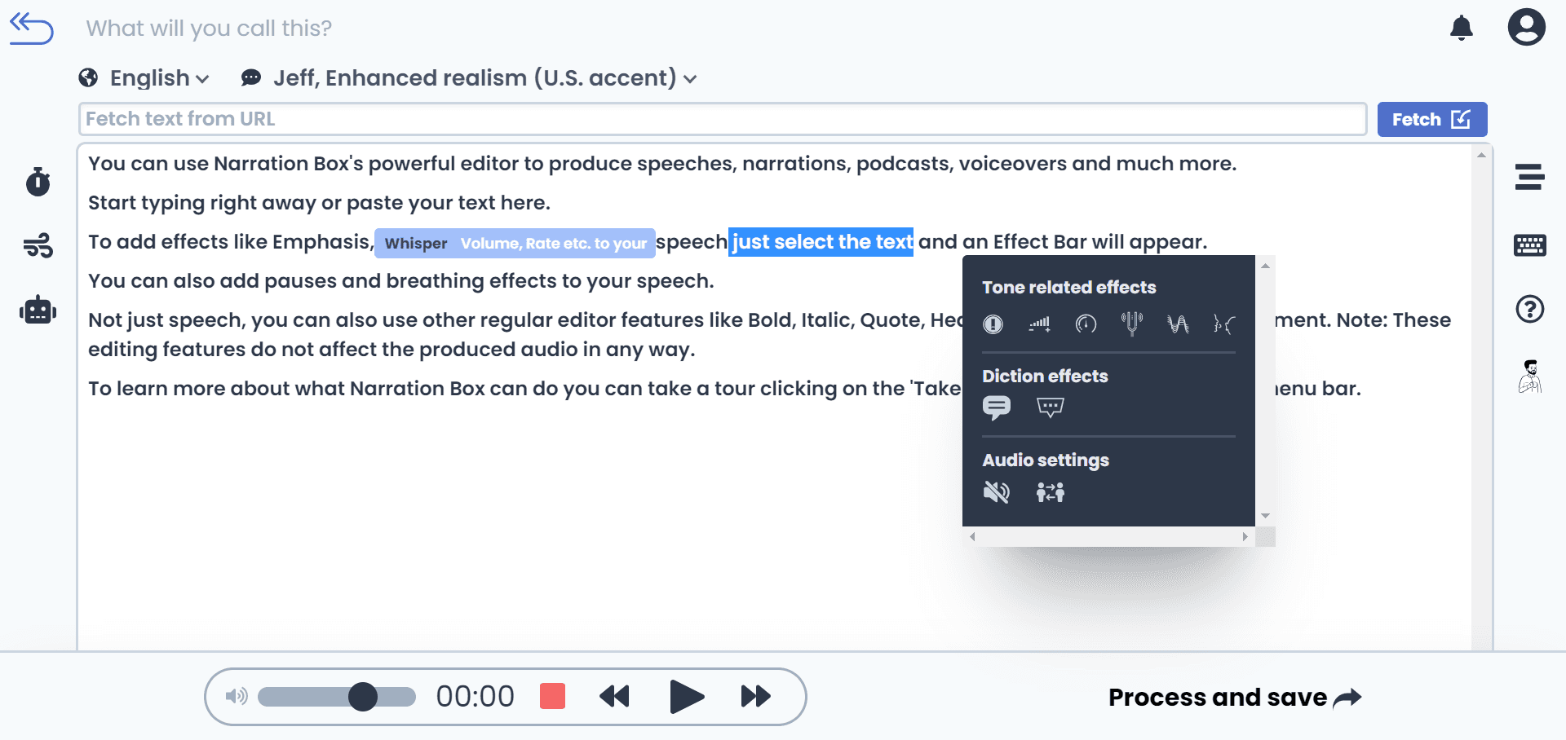
Task: Click the stopwatch pause icon in left sidebar
Action: point(38,181)
